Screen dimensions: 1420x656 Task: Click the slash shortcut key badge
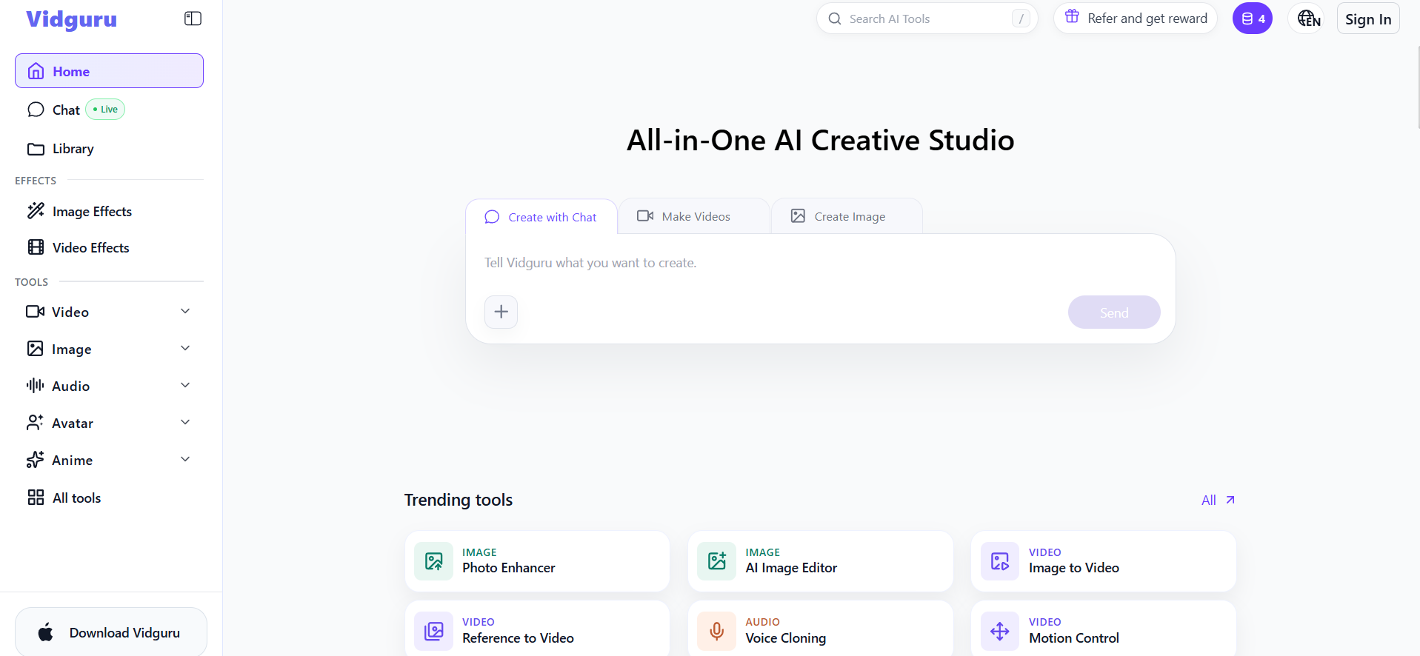coord(1021,19)
